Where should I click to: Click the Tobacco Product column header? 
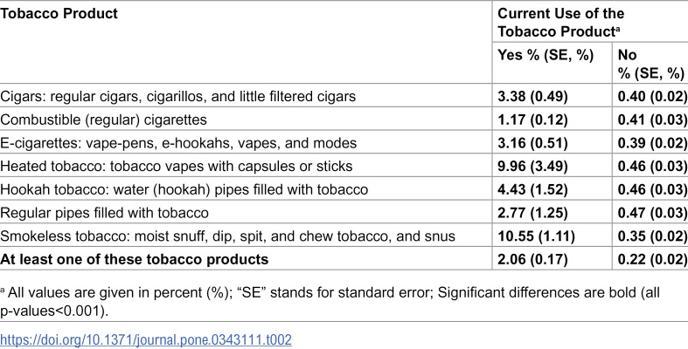point(59,13)
